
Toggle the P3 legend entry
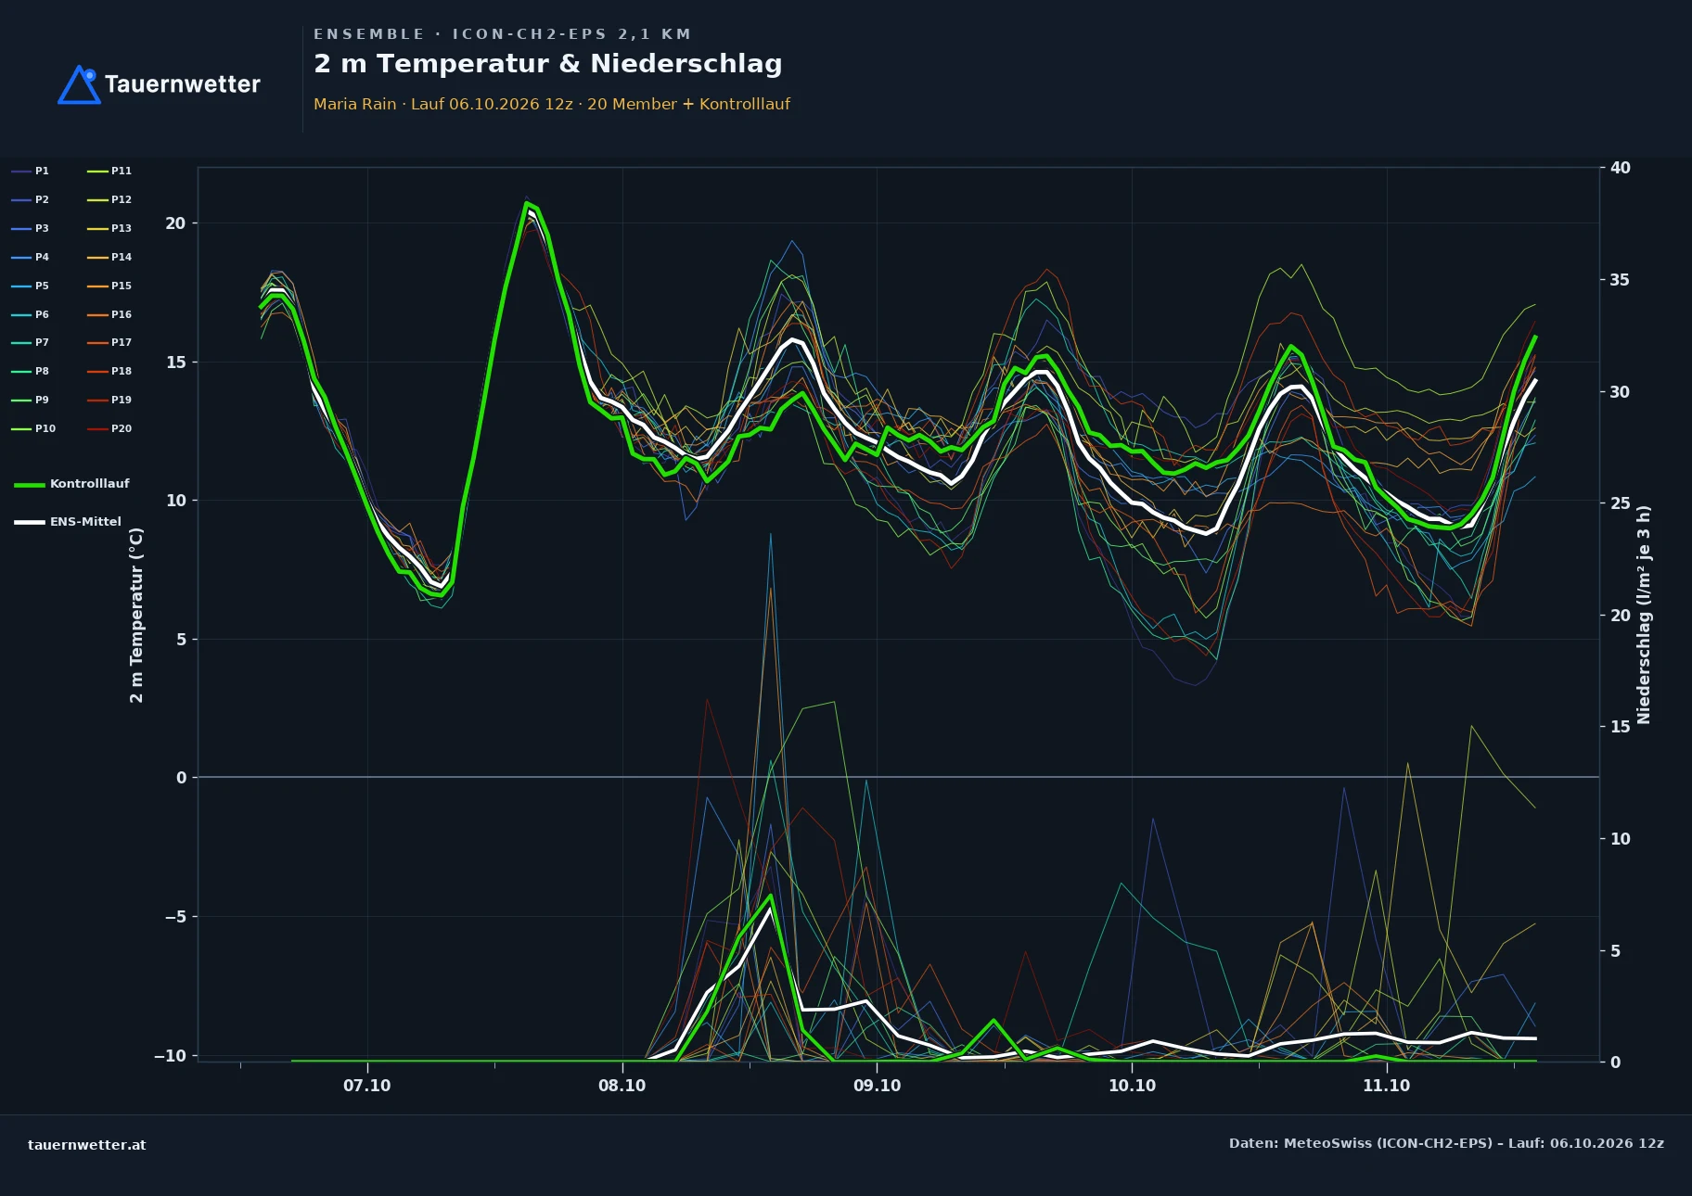point(31,228)
